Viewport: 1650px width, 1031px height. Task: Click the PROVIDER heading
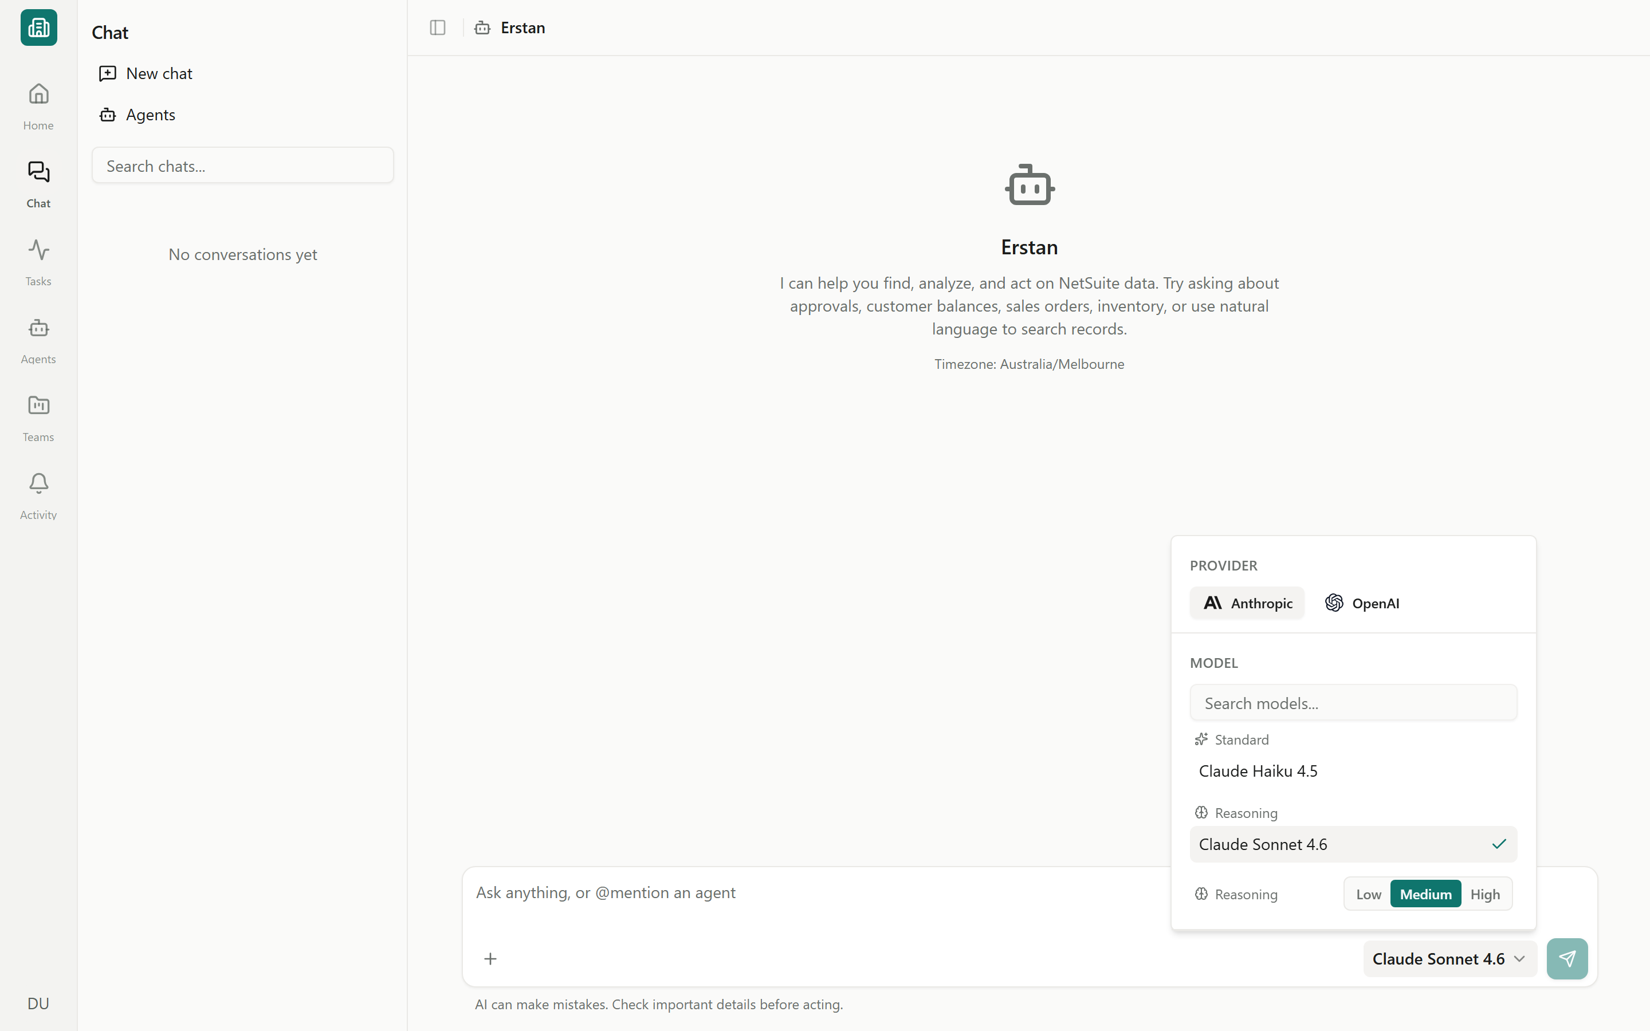1223,565
